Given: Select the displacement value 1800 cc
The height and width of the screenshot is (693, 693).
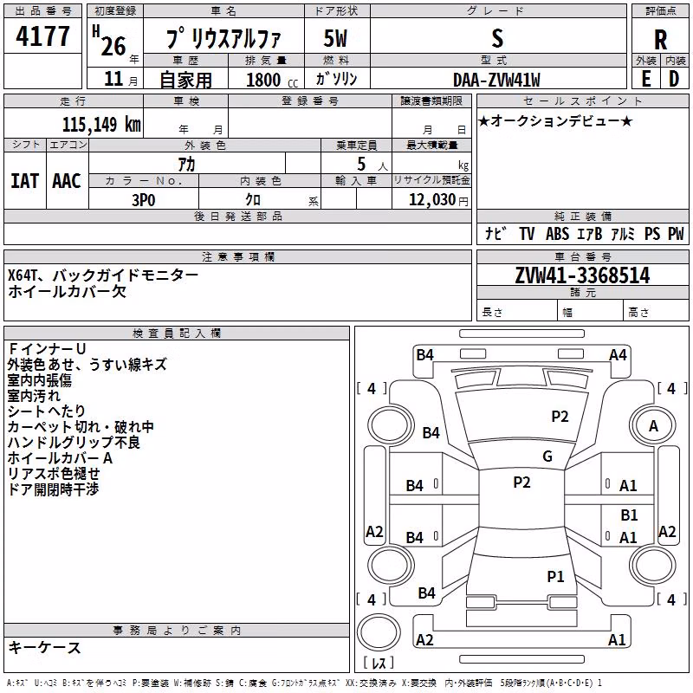Looking at the screenshot, I should 272,80.
